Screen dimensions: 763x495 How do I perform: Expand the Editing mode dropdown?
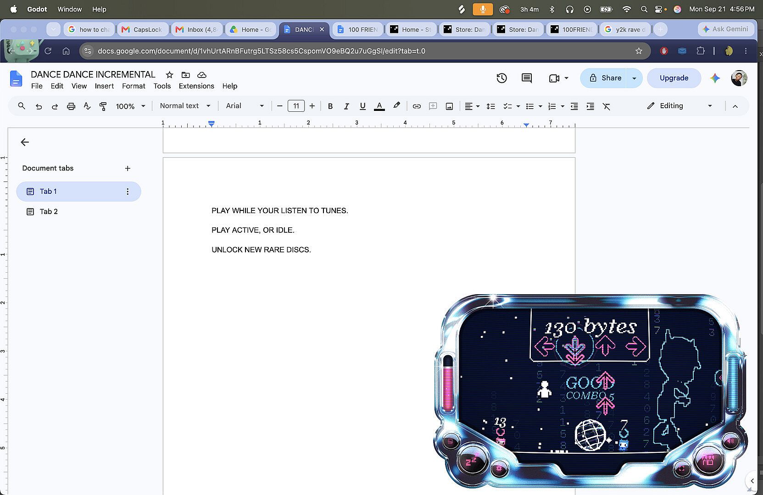click(x=680, y=106)
